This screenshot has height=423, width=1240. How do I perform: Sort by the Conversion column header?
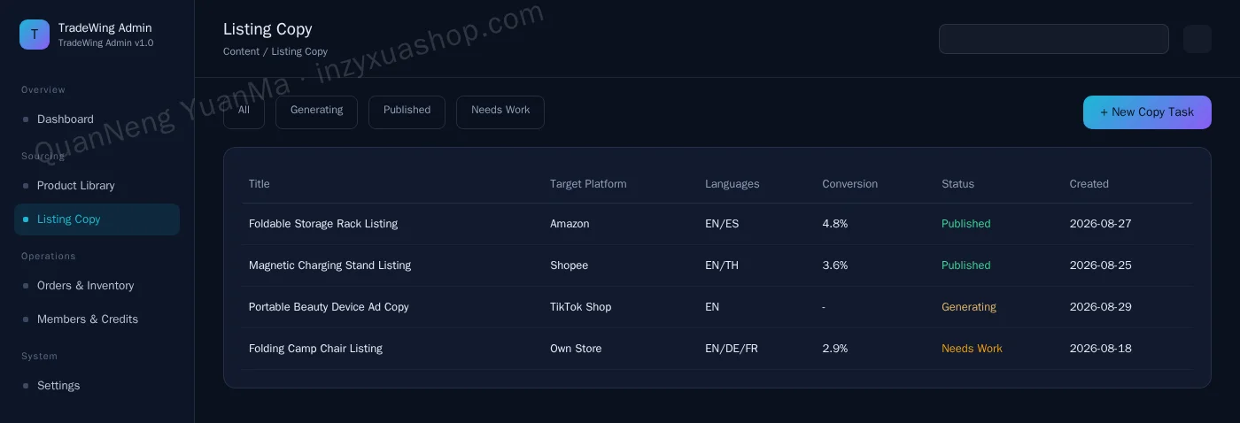click(x=849, y=184)
